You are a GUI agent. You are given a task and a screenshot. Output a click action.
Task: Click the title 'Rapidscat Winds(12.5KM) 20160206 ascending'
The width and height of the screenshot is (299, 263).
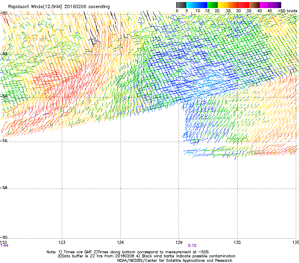pos(59,7)
